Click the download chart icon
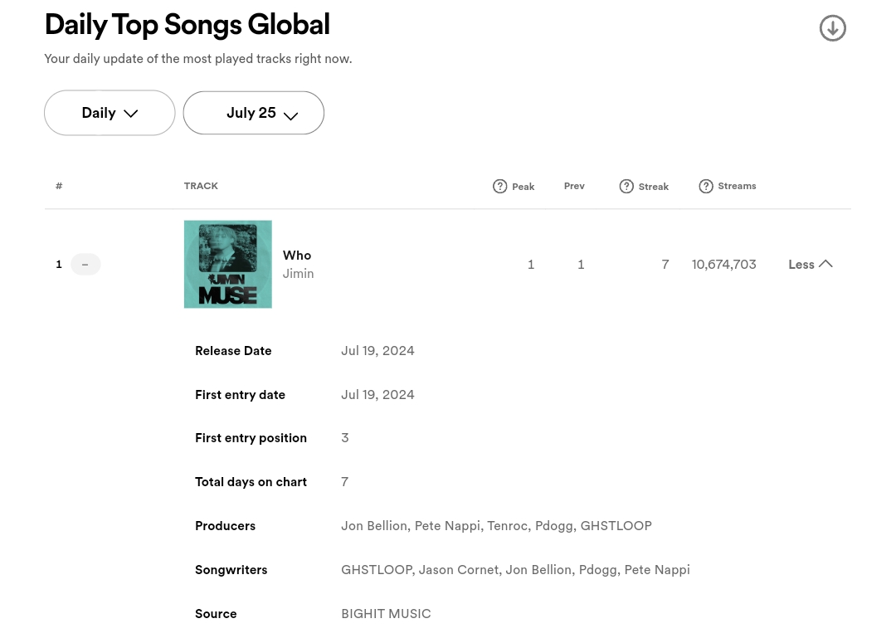This screenshot has height=643, width=896. (x=833, y=28)
